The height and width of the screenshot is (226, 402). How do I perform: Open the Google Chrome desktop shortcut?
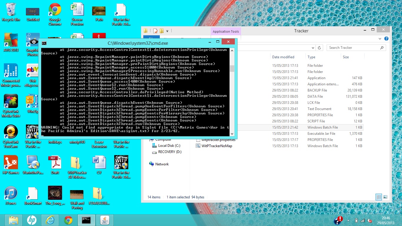pos(55,14)
